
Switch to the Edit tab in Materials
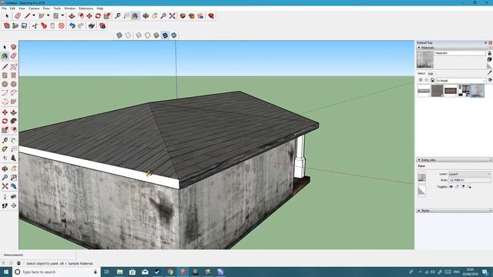click(x=431, y=74)
